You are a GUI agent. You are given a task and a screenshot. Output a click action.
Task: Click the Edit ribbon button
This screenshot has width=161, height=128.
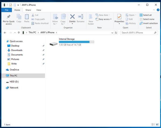pos(129,19)
